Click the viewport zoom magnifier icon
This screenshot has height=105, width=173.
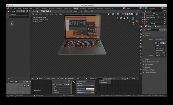click(x=128, y=18)
